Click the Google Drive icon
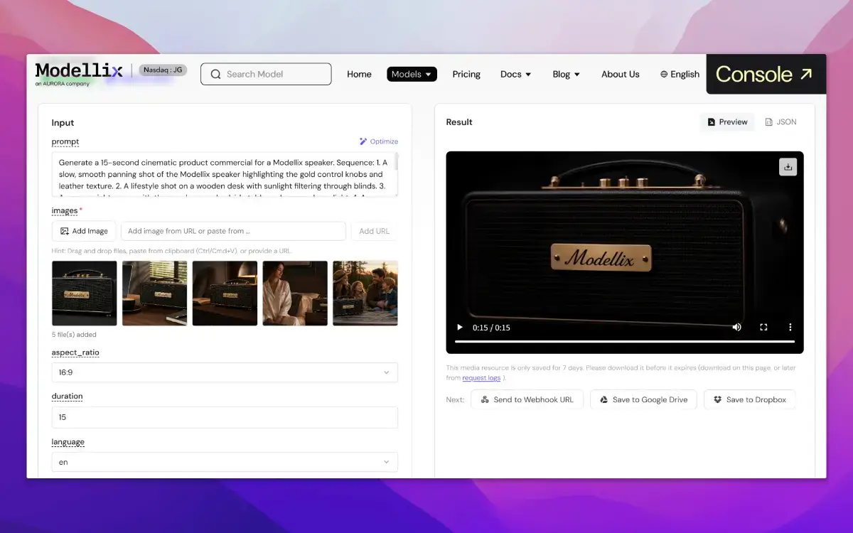 603,399
